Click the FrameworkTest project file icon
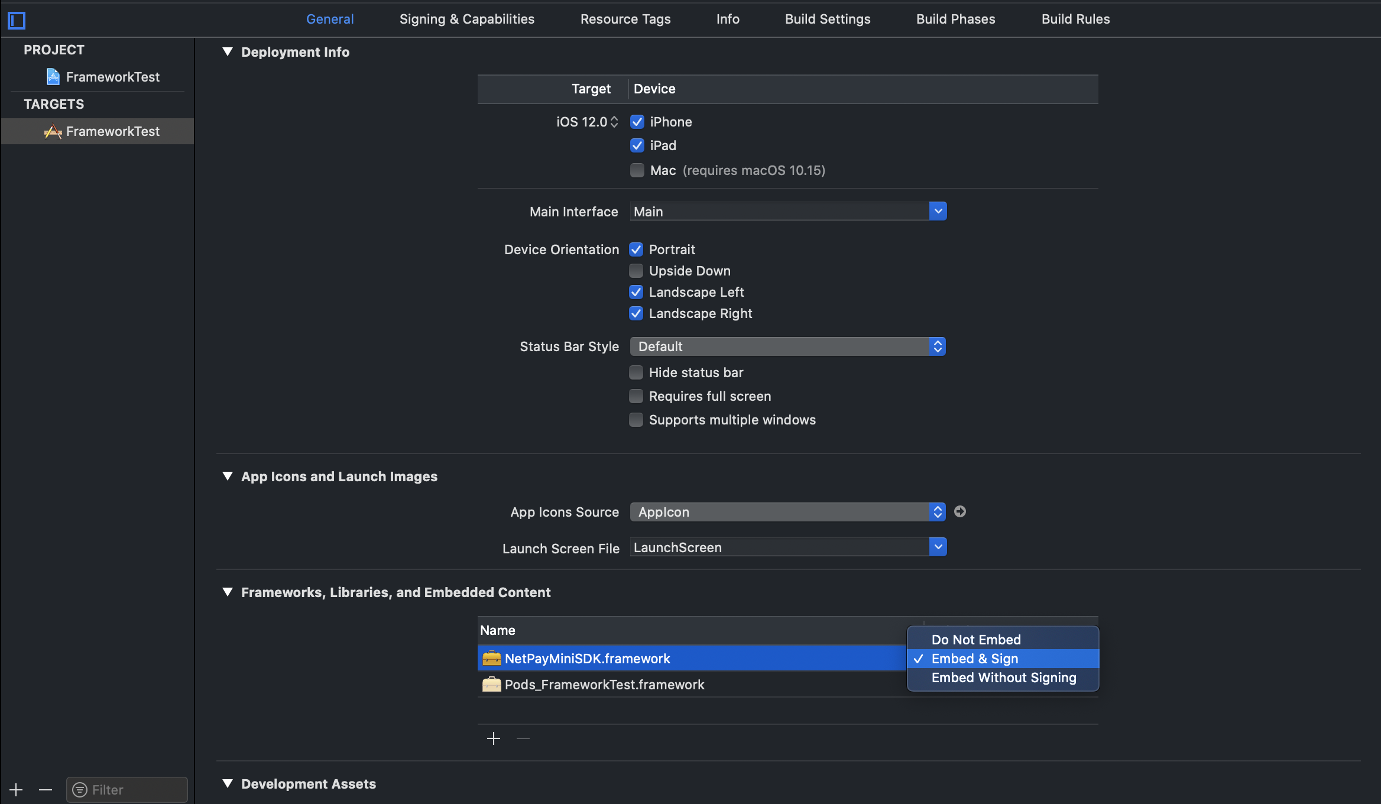The width and height of the screenshot is (1381, 804). pyautogui.click(x=53, y=77)
